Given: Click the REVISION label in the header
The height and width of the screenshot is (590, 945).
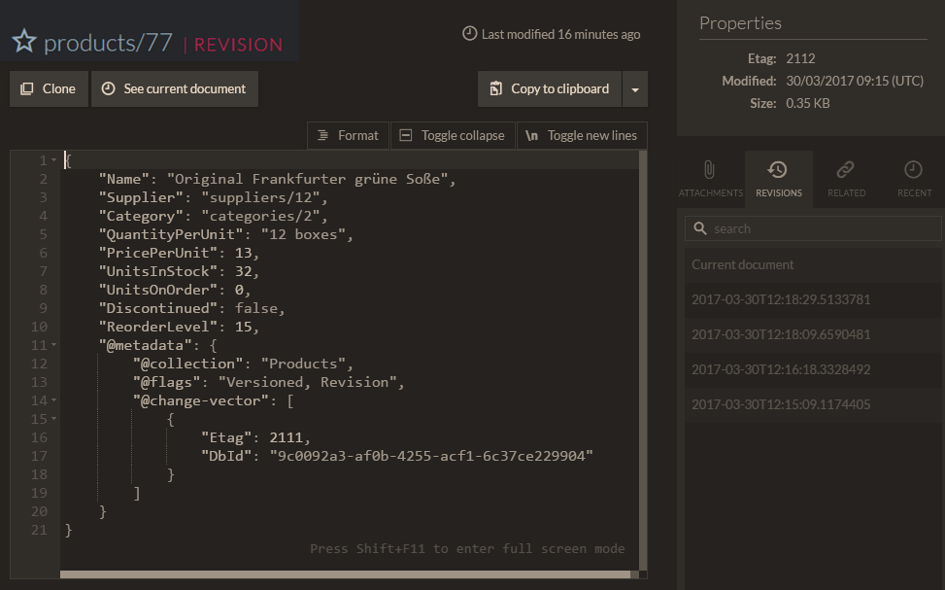Looking at the screenshot, I should click(x=238, y=45).
